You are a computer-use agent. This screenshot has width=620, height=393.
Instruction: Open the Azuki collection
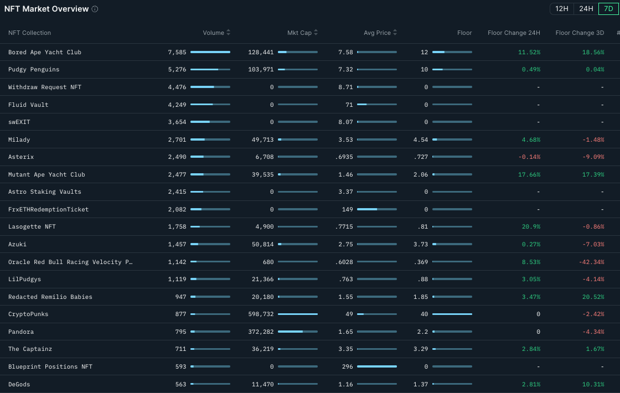pyautogui.click(x=17, y=244)
